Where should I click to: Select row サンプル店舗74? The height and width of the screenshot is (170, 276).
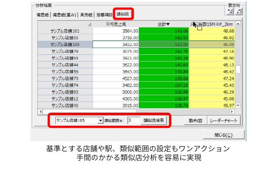65,85
